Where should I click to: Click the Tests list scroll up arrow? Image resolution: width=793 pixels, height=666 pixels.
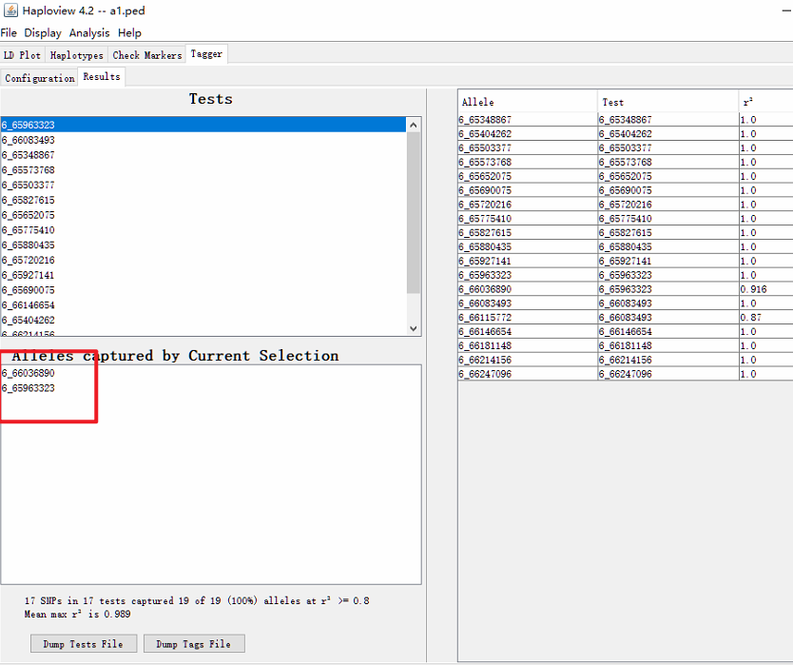click(414, 125)
